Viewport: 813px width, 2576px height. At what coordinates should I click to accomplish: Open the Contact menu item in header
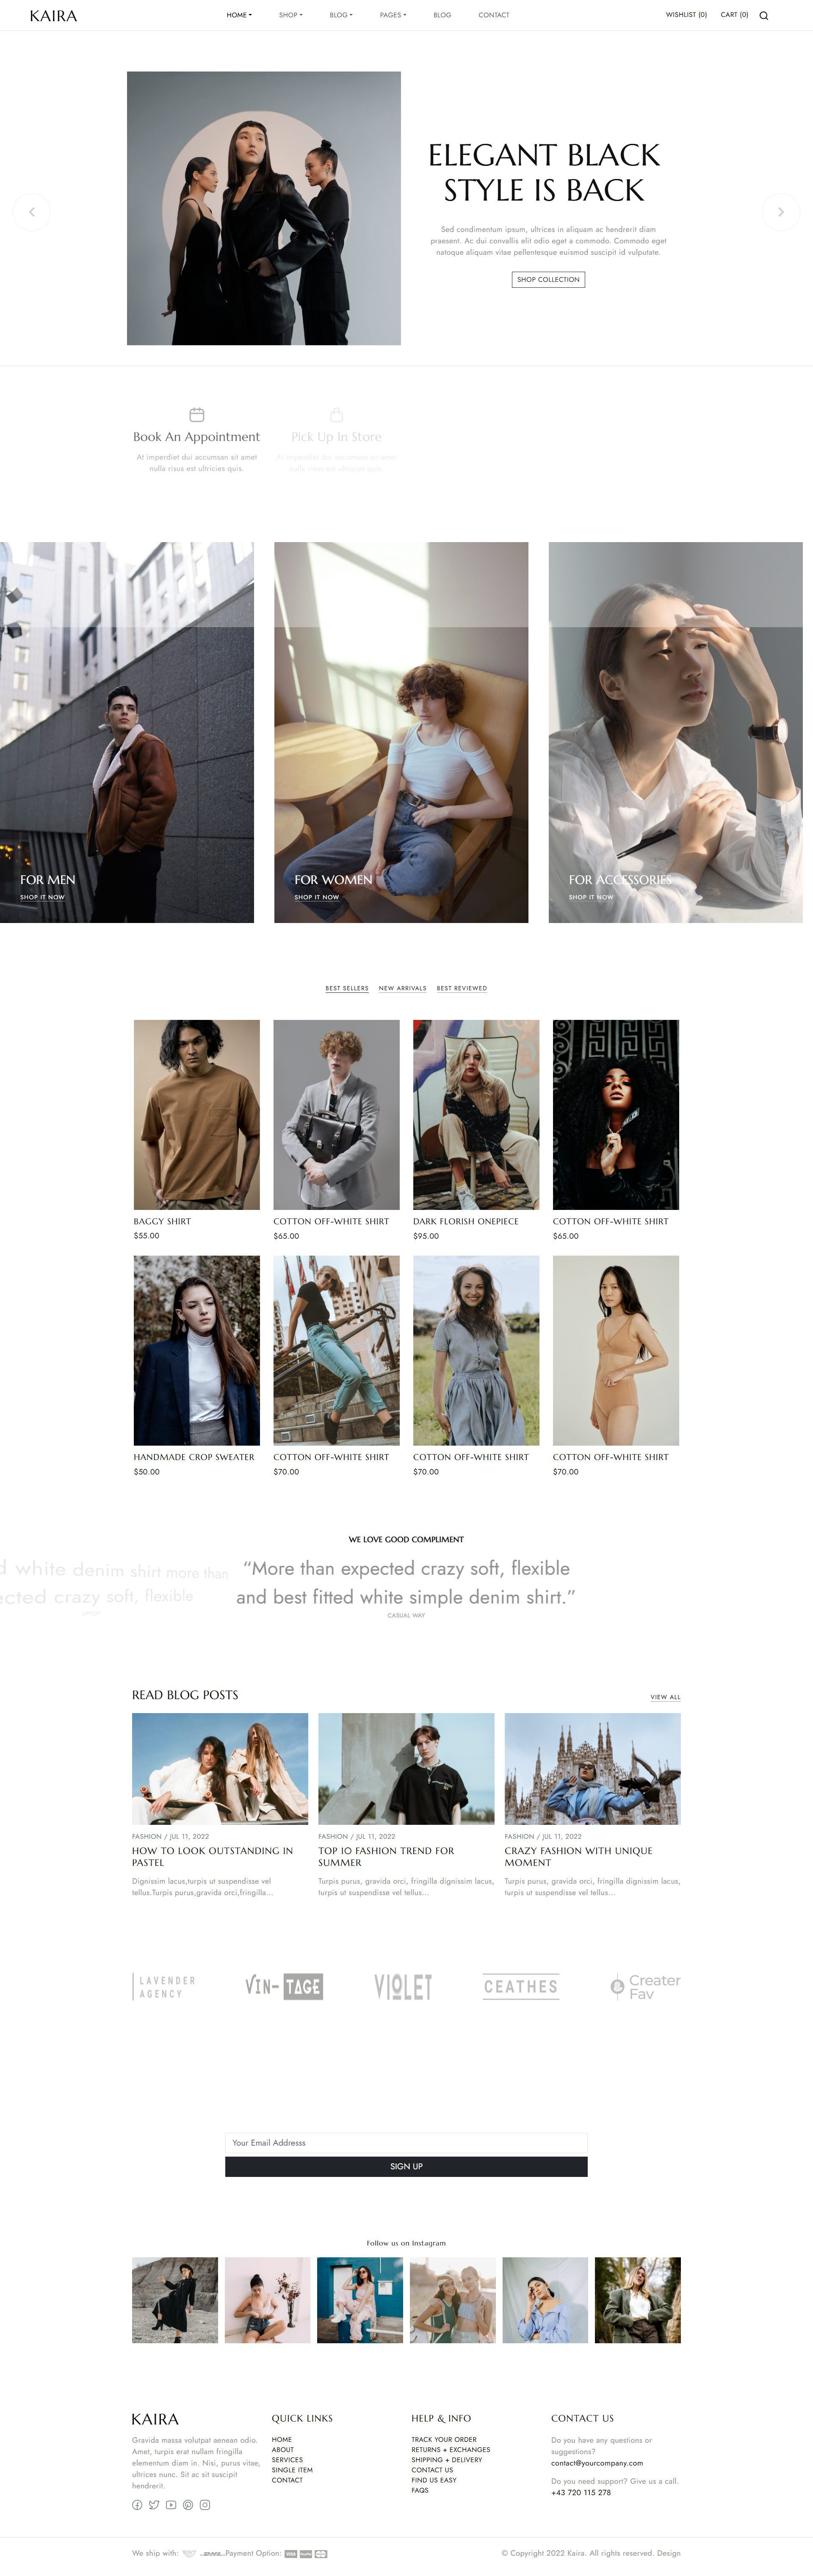(x=494, y=15)
